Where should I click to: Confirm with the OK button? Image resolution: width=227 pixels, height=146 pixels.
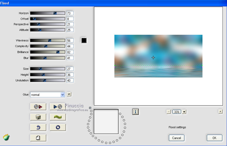pyautogui.click(x=214, y=138)
